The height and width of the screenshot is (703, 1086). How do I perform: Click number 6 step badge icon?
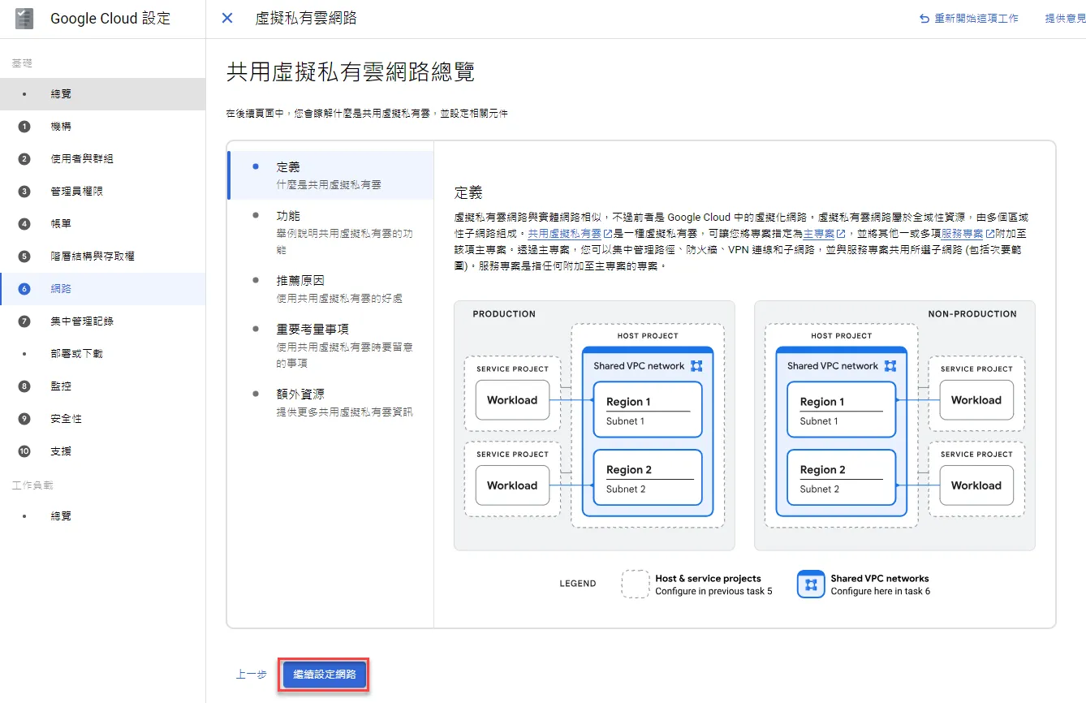tap(24, 289)
